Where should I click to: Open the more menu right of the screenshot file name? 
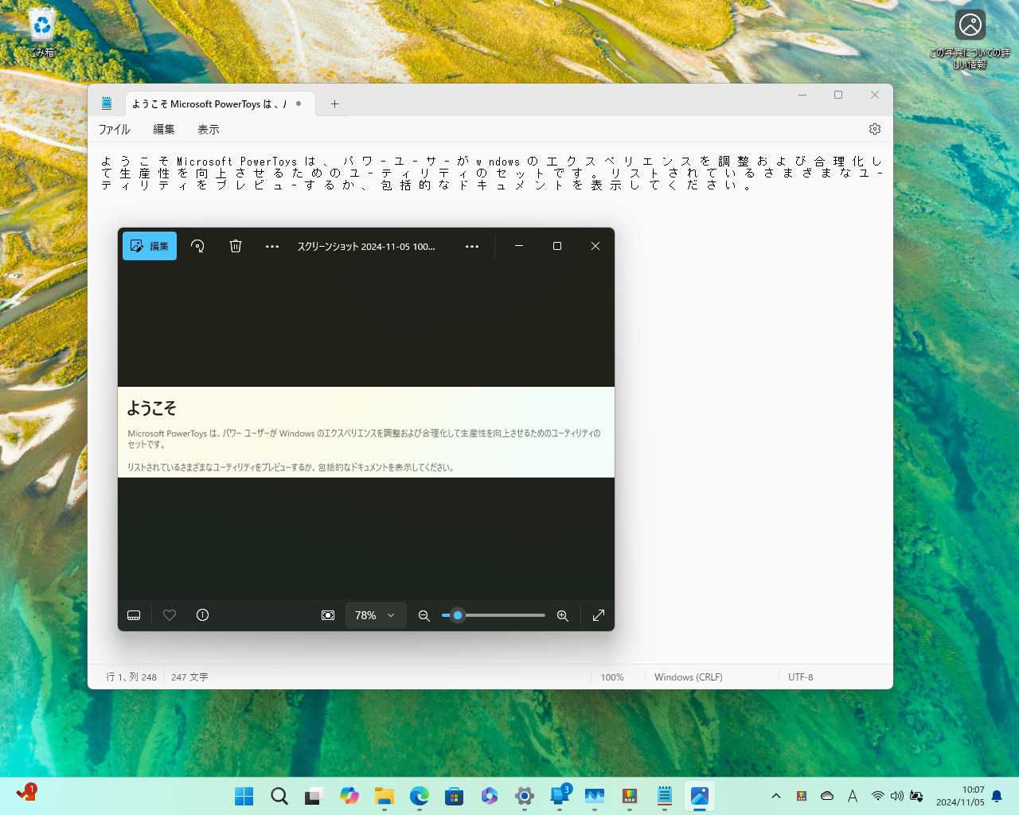(472, 246)
